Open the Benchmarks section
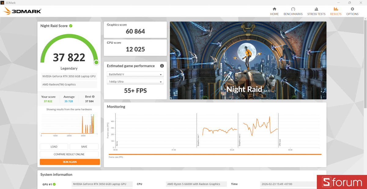This screenshot has width=367, height=189. [x=293, y=11]
